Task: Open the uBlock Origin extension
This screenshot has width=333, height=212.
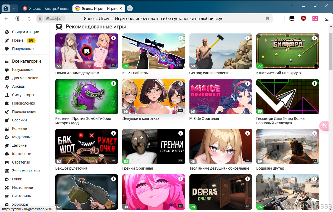Action: coord(303,18)
